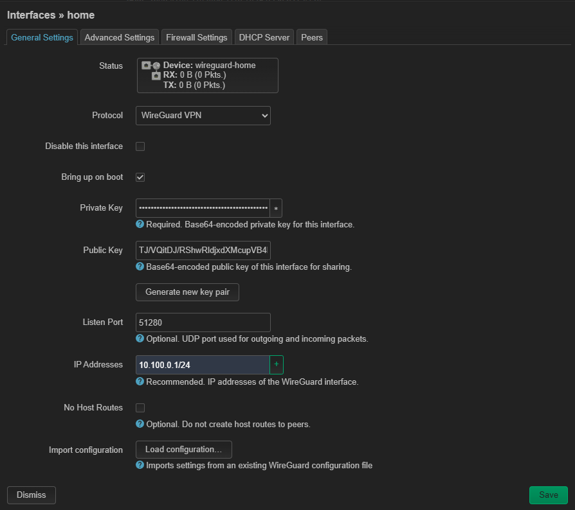The height and width of the screenshot is (510, 575).
Task: Add another IP address with plus button
Action: [x=277, y=365]
